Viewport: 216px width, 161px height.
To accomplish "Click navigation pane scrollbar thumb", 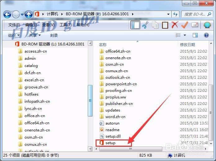I will click(90, 101).
